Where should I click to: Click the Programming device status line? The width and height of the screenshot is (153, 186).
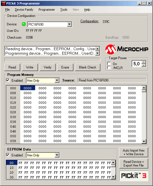coord(50,53)
